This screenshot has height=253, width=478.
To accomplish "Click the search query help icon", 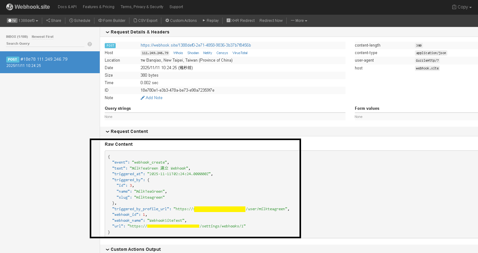I will [90, 44].
